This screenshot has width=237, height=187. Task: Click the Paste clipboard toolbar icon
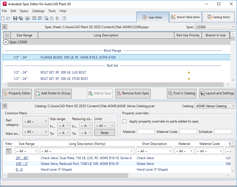coord(57,18)
